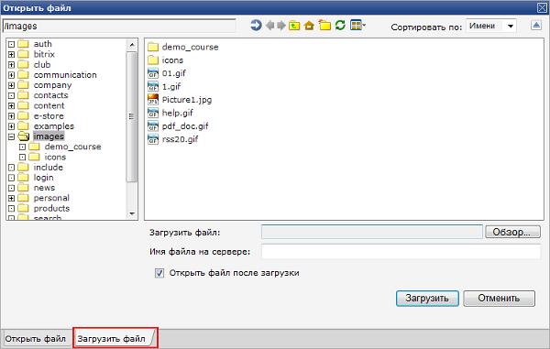
Task: Select news folder in tree
Action: tap(44, 188)
